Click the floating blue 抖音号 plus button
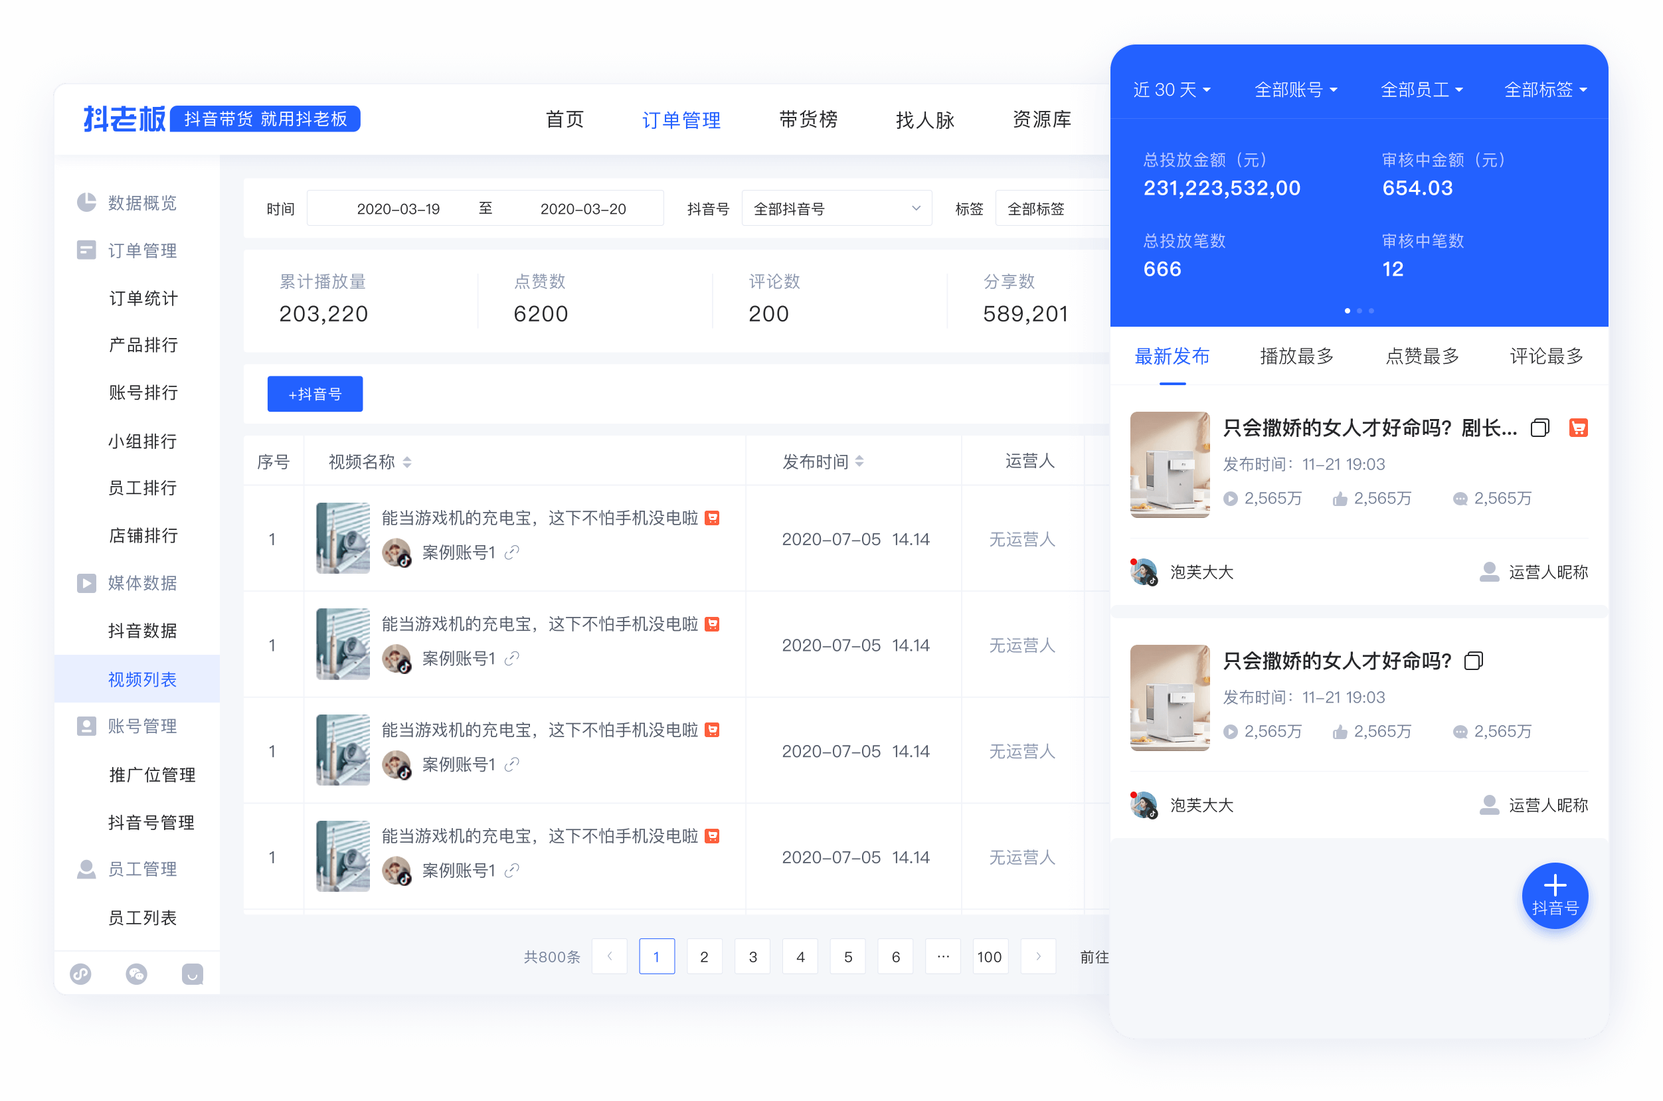Viewport: 1663px width, 1101px height. pyautogui.click(x=1555, y=895)
